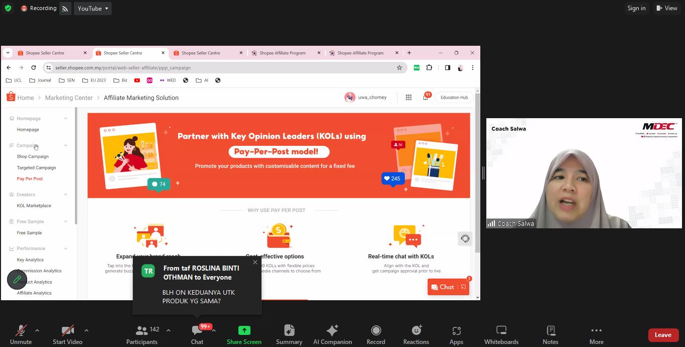Click the green encryption shield icon
Image resolution: width=685 pixels, height=347 pixels.
8,8
